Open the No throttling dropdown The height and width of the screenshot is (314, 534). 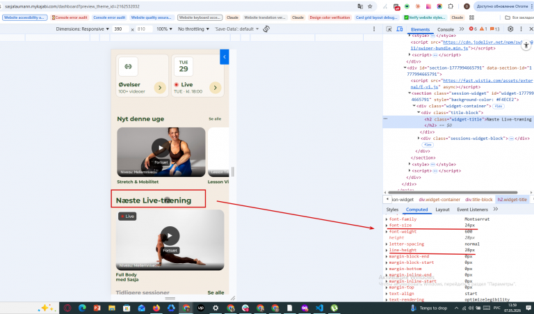click(193, 29)
